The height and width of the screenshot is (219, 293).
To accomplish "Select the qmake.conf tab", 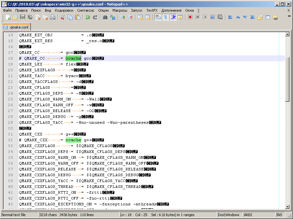I will pyautogui.click(x=16, y=28).
